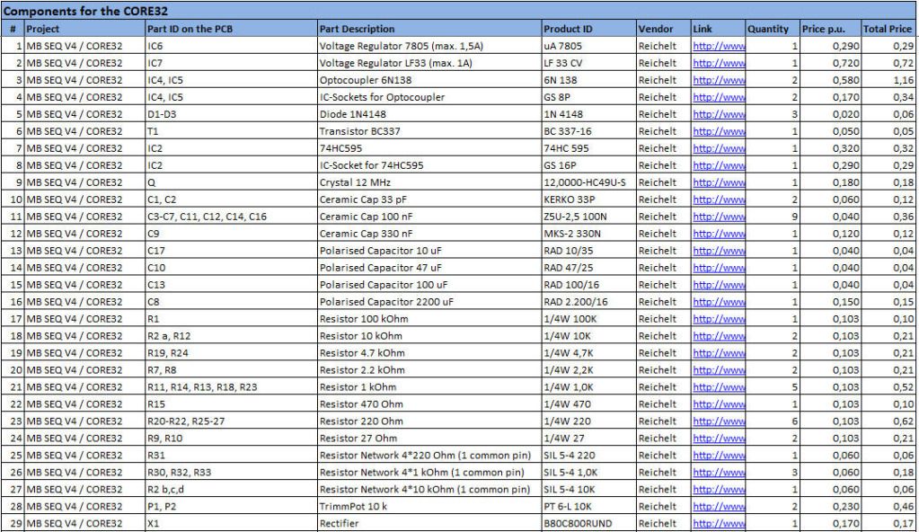The height and width of the screenshot is (532, 919).
Task: Click the cell 'Resistor Network 4*220 Ohm (1 common pin)'
Action: pos(429,454)
